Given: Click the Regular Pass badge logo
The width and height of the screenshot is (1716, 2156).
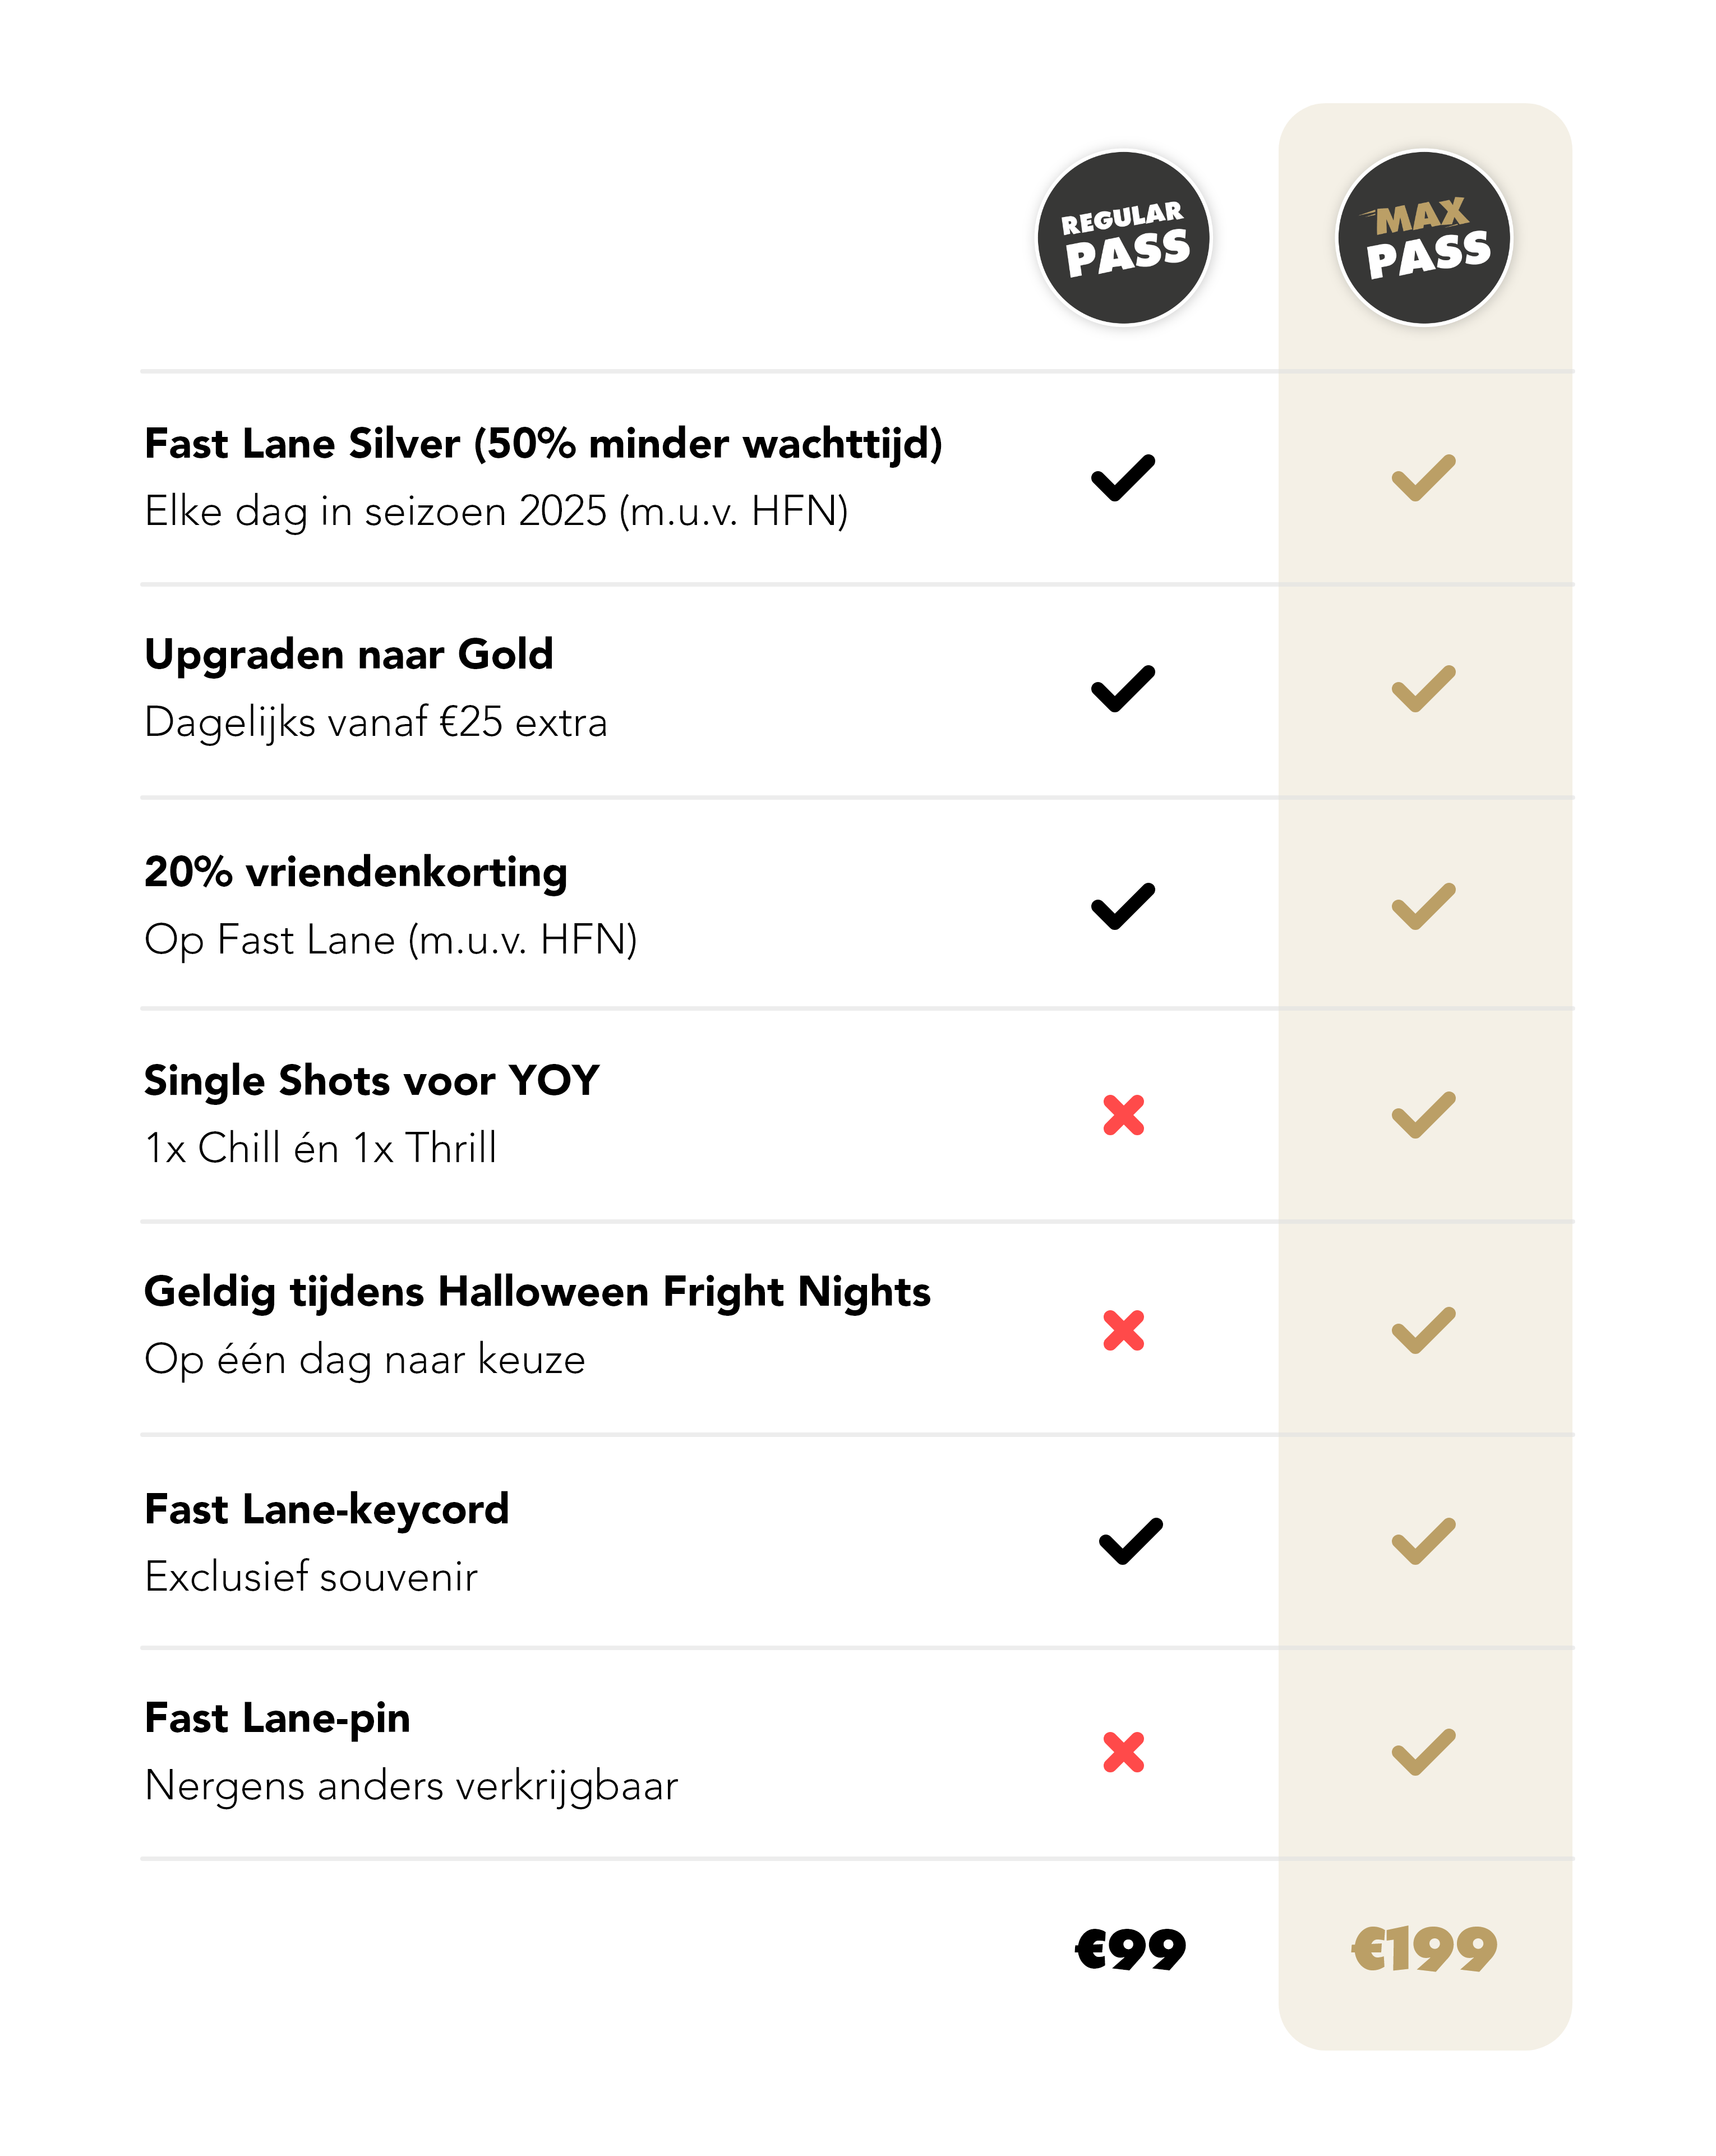Looking at the screenshot, I should pos(1123,238).
